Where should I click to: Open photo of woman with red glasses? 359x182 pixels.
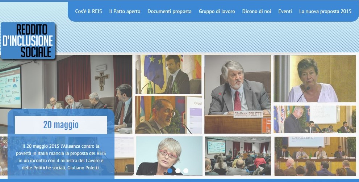tap(169, 153)
